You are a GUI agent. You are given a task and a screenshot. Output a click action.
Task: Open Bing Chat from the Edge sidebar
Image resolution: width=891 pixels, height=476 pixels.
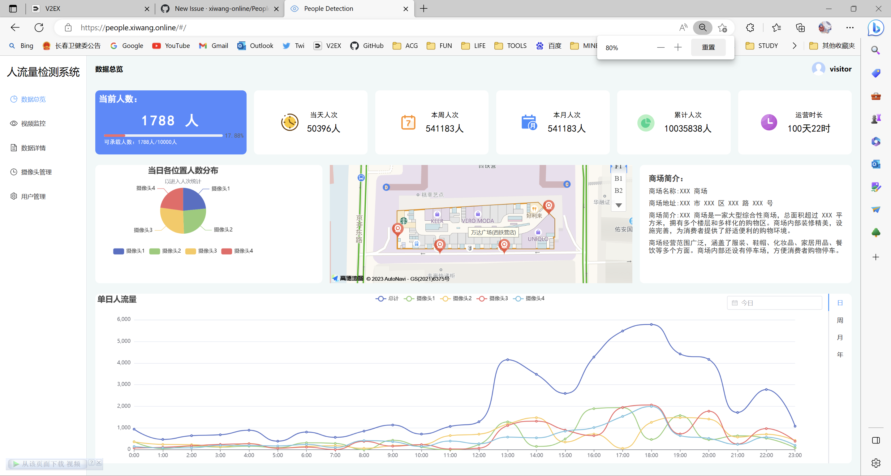(x=876, y=28)
